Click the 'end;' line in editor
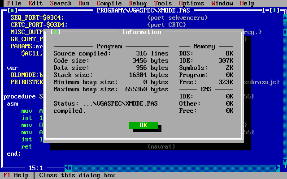287x179 pixels. 14,154
